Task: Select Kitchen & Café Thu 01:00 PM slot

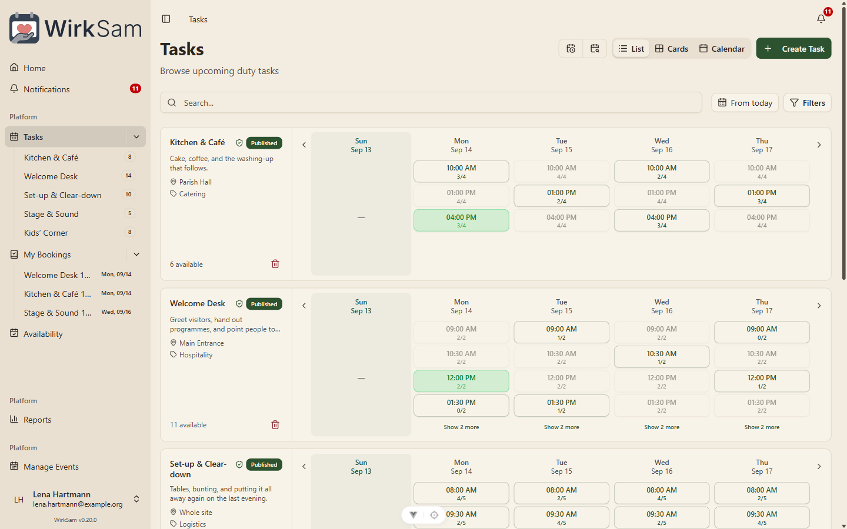Action: [762, 196]
